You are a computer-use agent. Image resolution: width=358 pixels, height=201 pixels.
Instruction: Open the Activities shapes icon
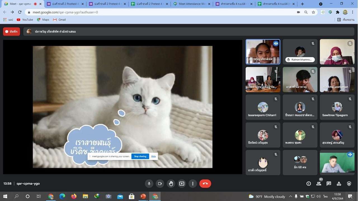coord(339,184)
